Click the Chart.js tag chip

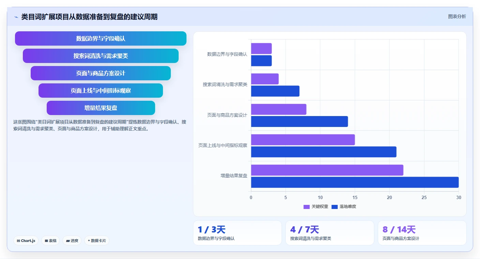[x=26, y=241]
